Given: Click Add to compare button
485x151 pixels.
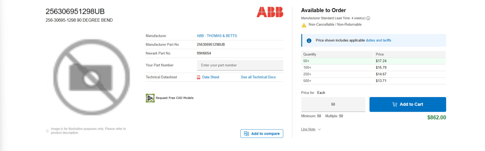Looking at the screenshot, I should [x=262, y=134].
